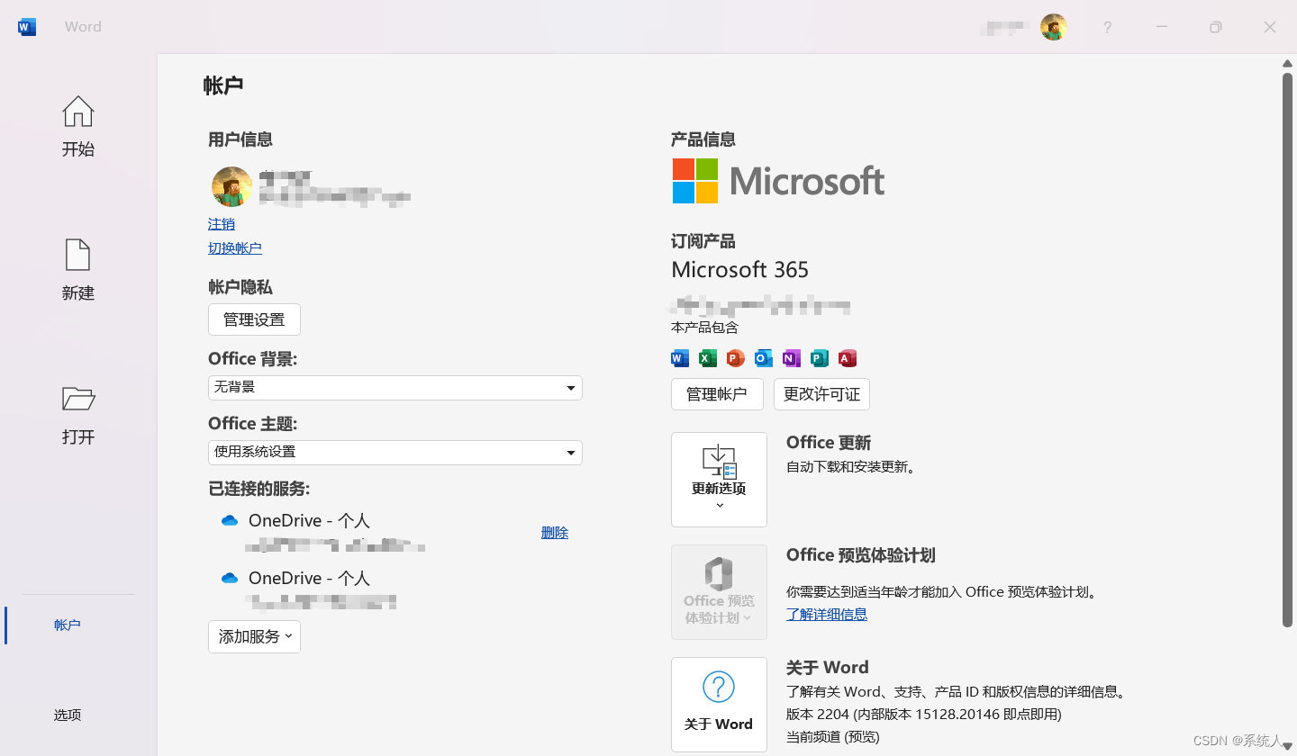Screen dimensions: 1297x756
Task: Click the Microsoft 365 subscription text
Action: pyautogui.click(x=740, y=270)
